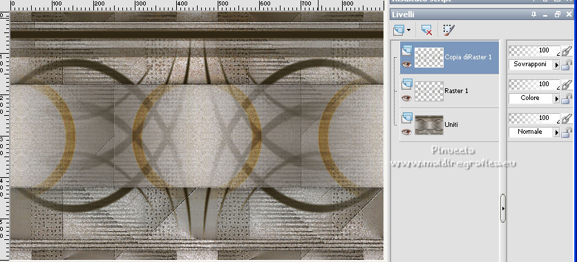Open the new layer type dropdown arrow

point(408,30)
